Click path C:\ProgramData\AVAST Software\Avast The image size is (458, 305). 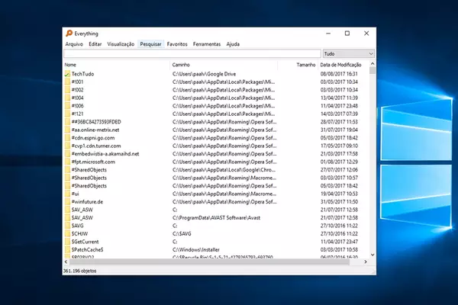tap(216, 218)
